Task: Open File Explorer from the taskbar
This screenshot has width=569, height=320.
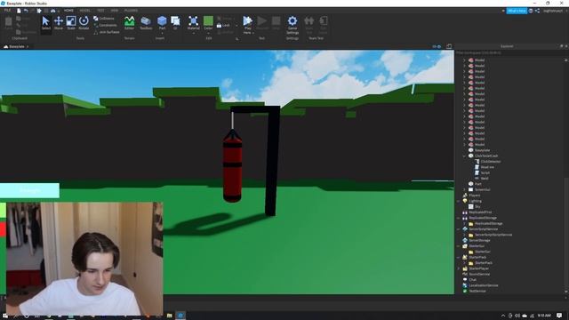Action: 170,316
